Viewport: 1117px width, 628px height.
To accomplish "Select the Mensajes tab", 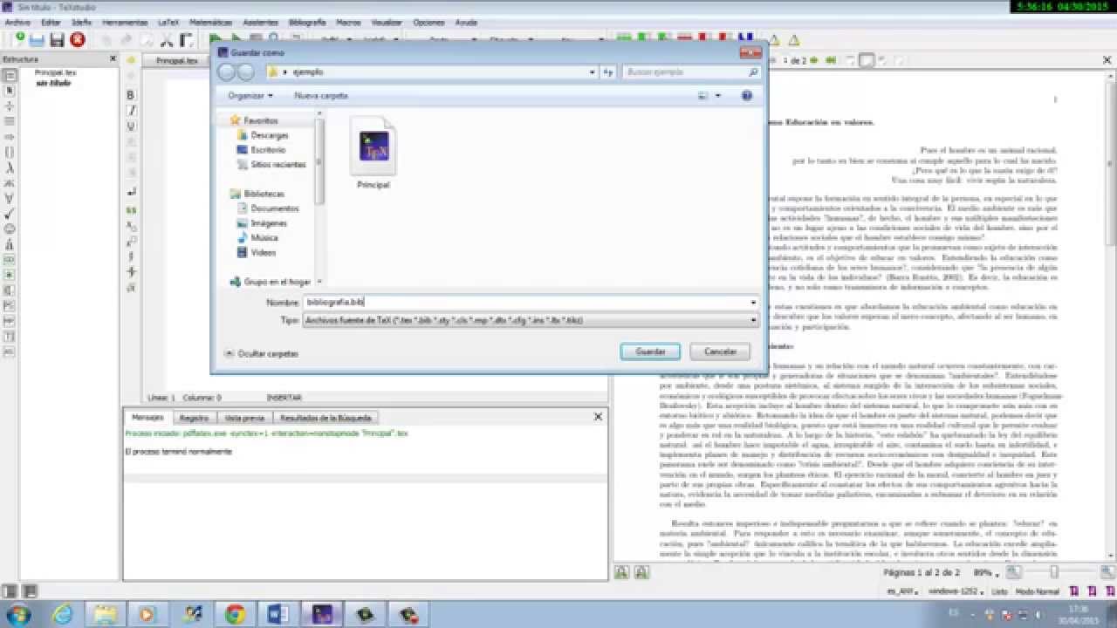I will pos(148,418).
